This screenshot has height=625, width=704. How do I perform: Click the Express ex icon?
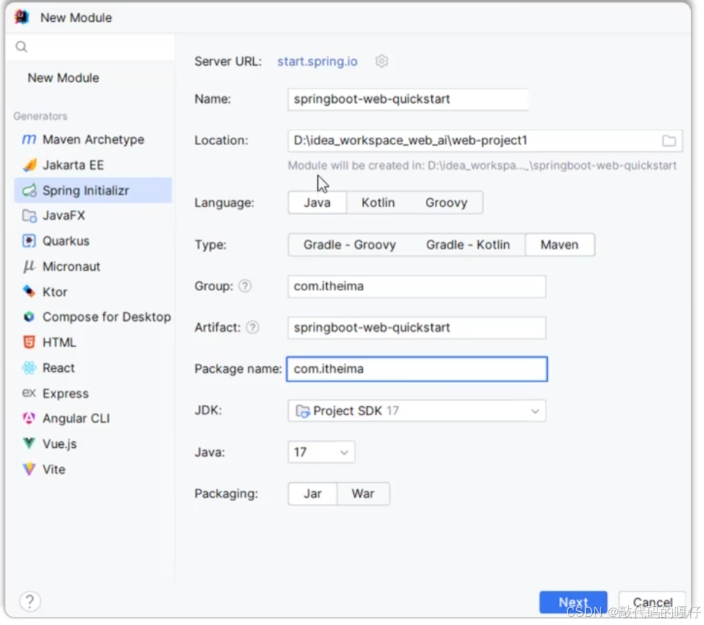[29, 394]
